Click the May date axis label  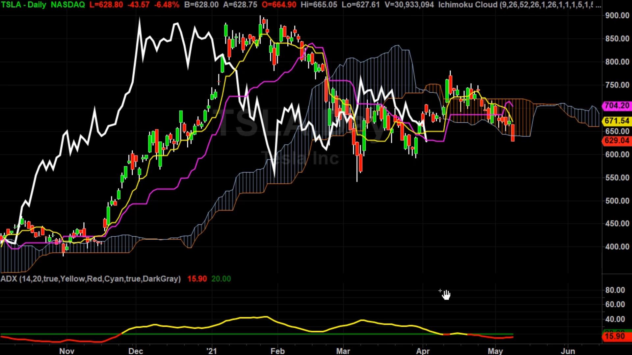pyautogui.click(x=495, y=351)
